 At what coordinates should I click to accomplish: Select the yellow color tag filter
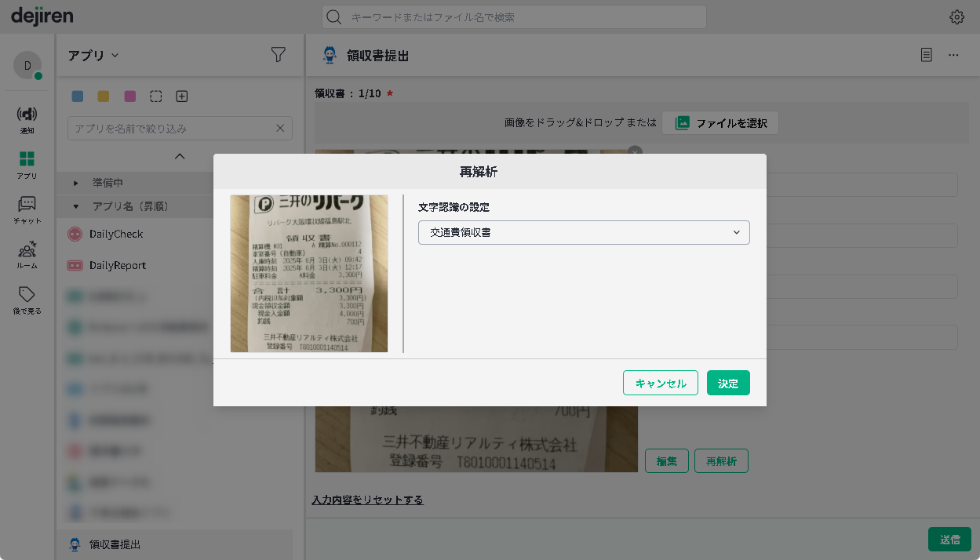(x=103, y=96)
